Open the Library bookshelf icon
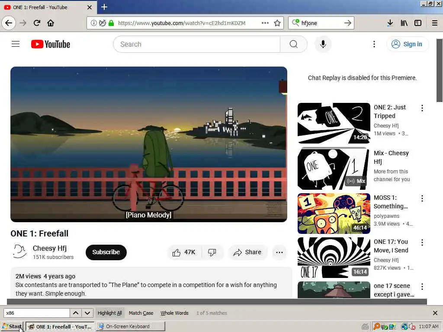443x332 pixels. tap(404, 23)
